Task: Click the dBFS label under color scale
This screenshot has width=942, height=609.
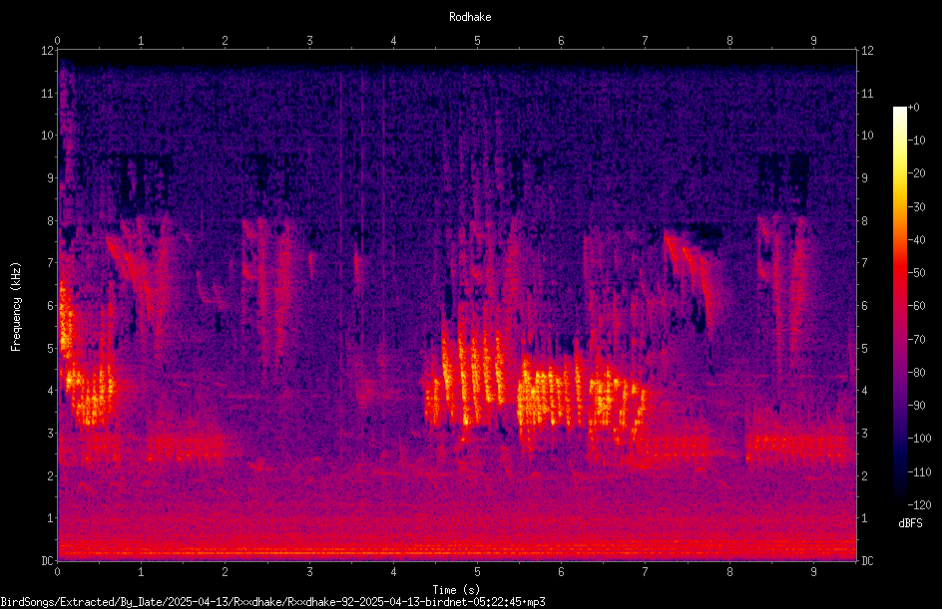Action: click(910, 523)
